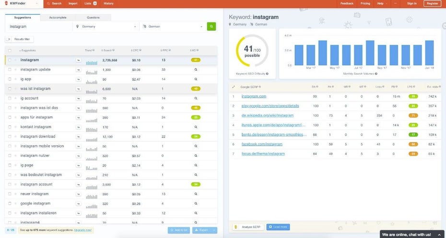446x238 pixels.
Task: Expand the Export button dropdown arrow
Action: 214,230
